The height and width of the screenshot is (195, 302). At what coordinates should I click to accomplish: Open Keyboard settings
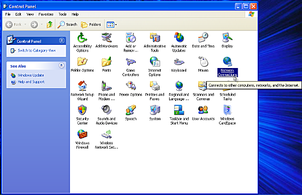coord(179,64)
